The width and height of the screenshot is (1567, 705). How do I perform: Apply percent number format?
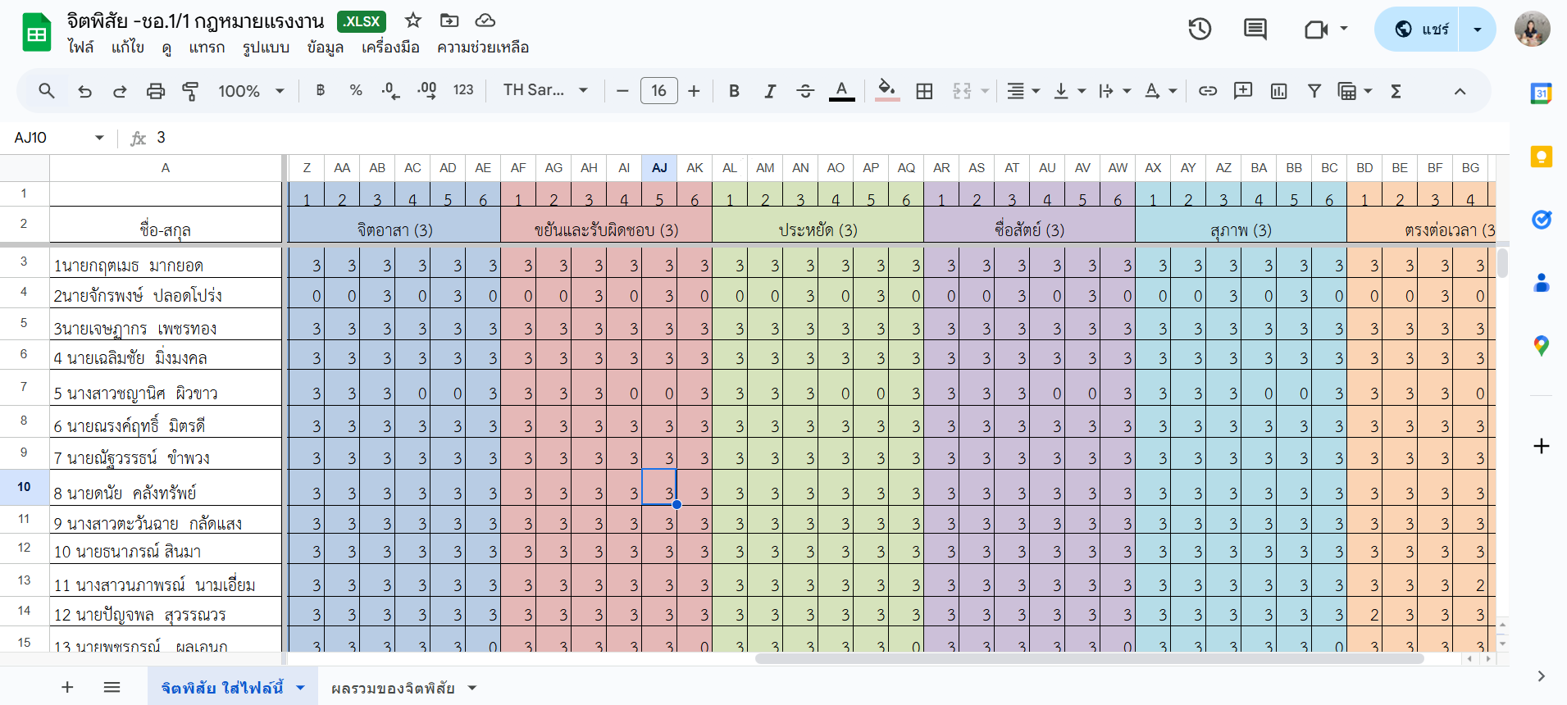point(356,90)
